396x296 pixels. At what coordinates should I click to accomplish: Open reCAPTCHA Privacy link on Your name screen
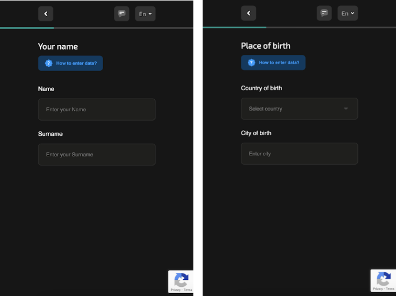(x=175, y=290)
